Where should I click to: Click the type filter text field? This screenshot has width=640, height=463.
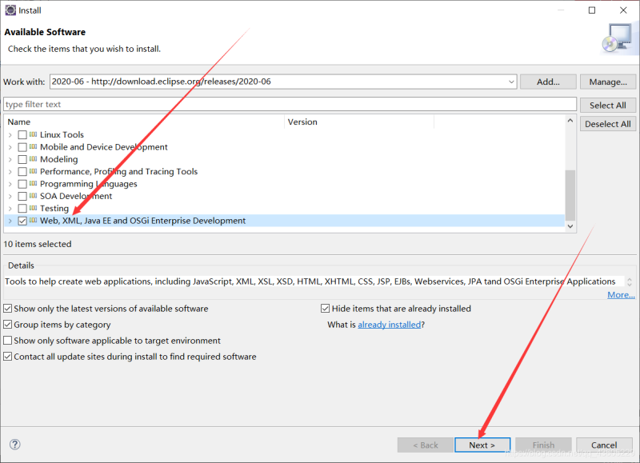tap(290, 104)
